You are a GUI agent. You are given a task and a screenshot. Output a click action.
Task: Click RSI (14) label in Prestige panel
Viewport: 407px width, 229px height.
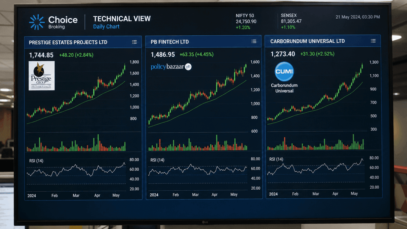coord(36,161)
